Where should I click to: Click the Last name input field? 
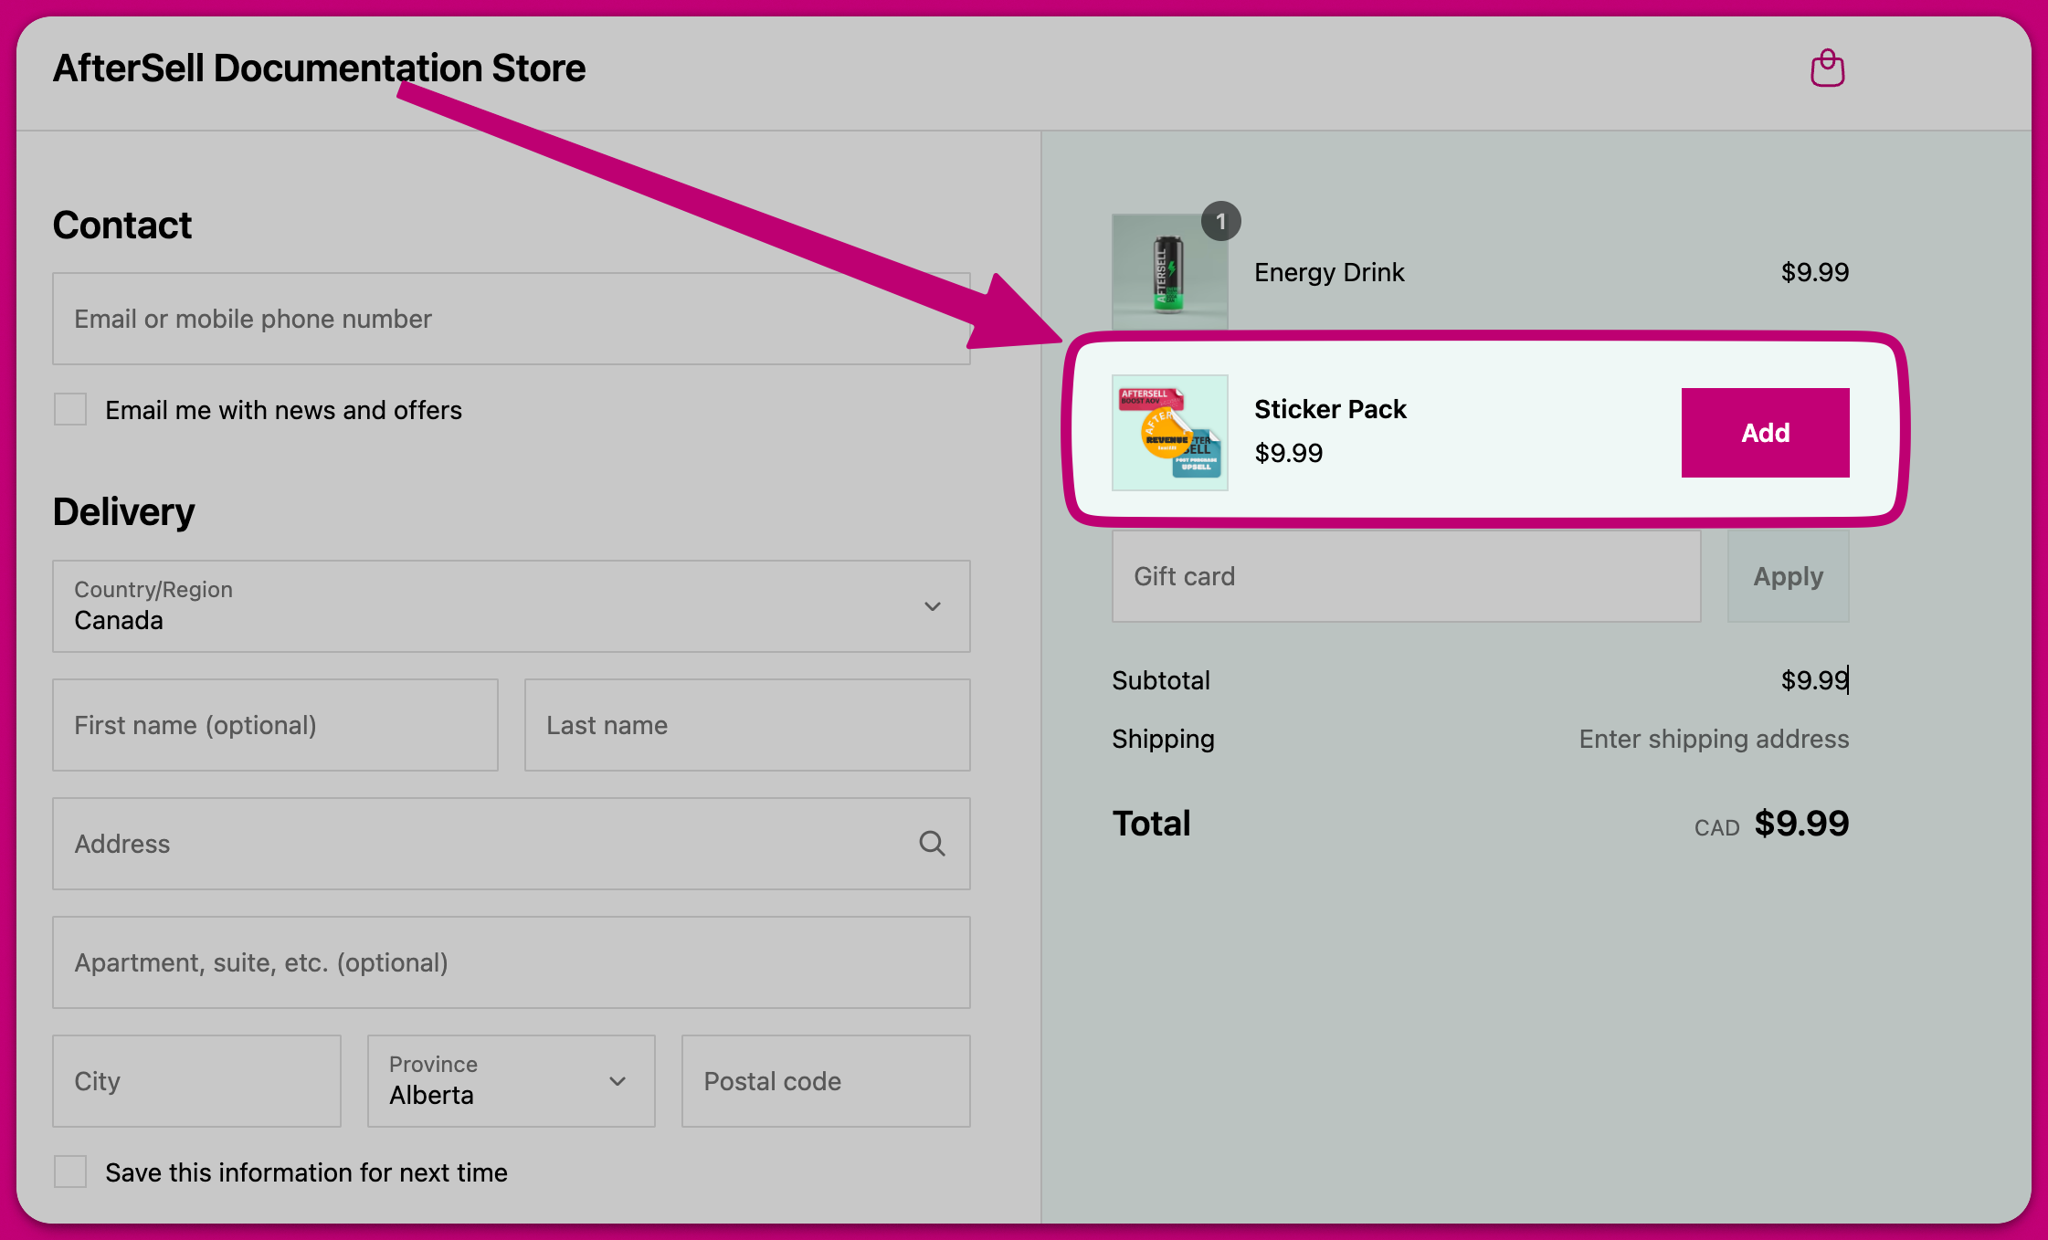(x=746, y=725)
